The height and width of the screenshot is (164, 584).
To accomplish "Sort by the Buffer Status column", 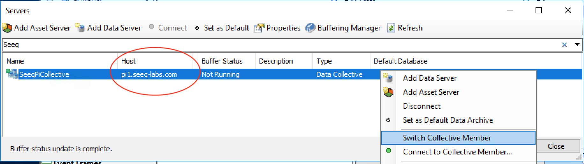I will pyautogui.click(x=222, y=61).
